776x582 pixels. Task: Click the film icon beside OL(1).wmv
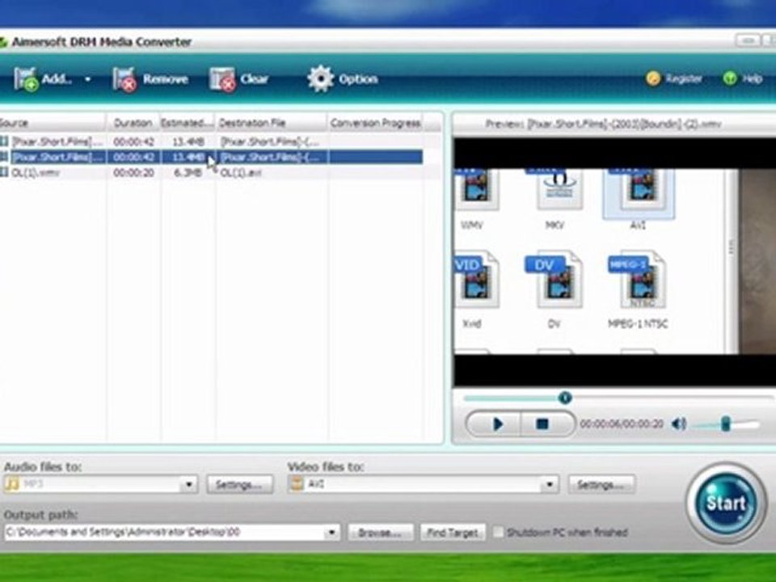pyautogui.click(x=4, y=172)
